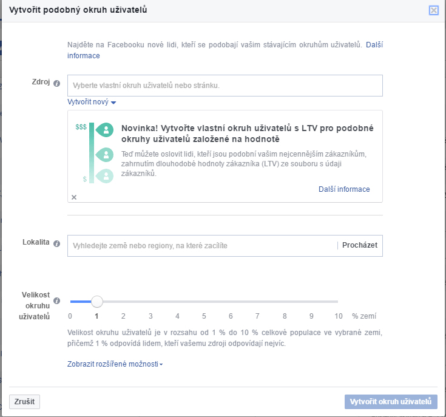
Task: Expand Zobrazit rozšířené možnosti
Action: click(x=115, y=364)
